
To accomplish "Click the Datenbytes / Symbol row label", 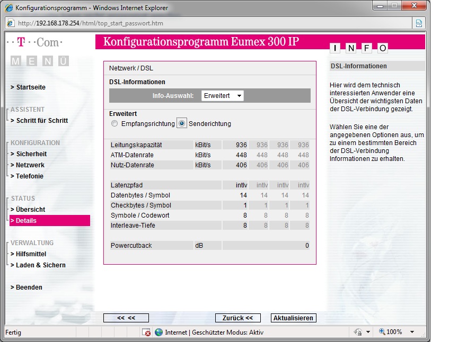I will pos(140,195).
